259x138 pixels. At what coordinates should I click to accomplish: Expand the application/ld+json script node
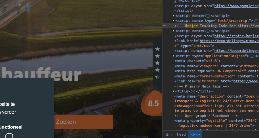tap(173, 56)
